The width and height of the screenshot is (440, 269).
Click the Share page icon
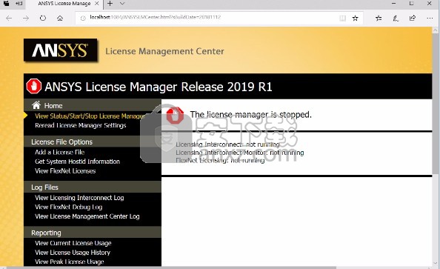413,19
